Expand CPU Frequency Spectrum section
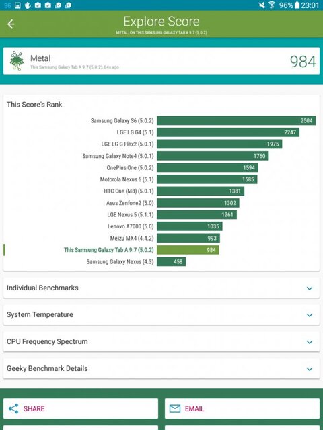 [161, 341]
